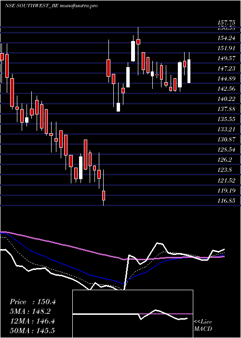Screen dimensions: 241x338
Task: Select the 142.56 price axis label
Action: [226, 89]
